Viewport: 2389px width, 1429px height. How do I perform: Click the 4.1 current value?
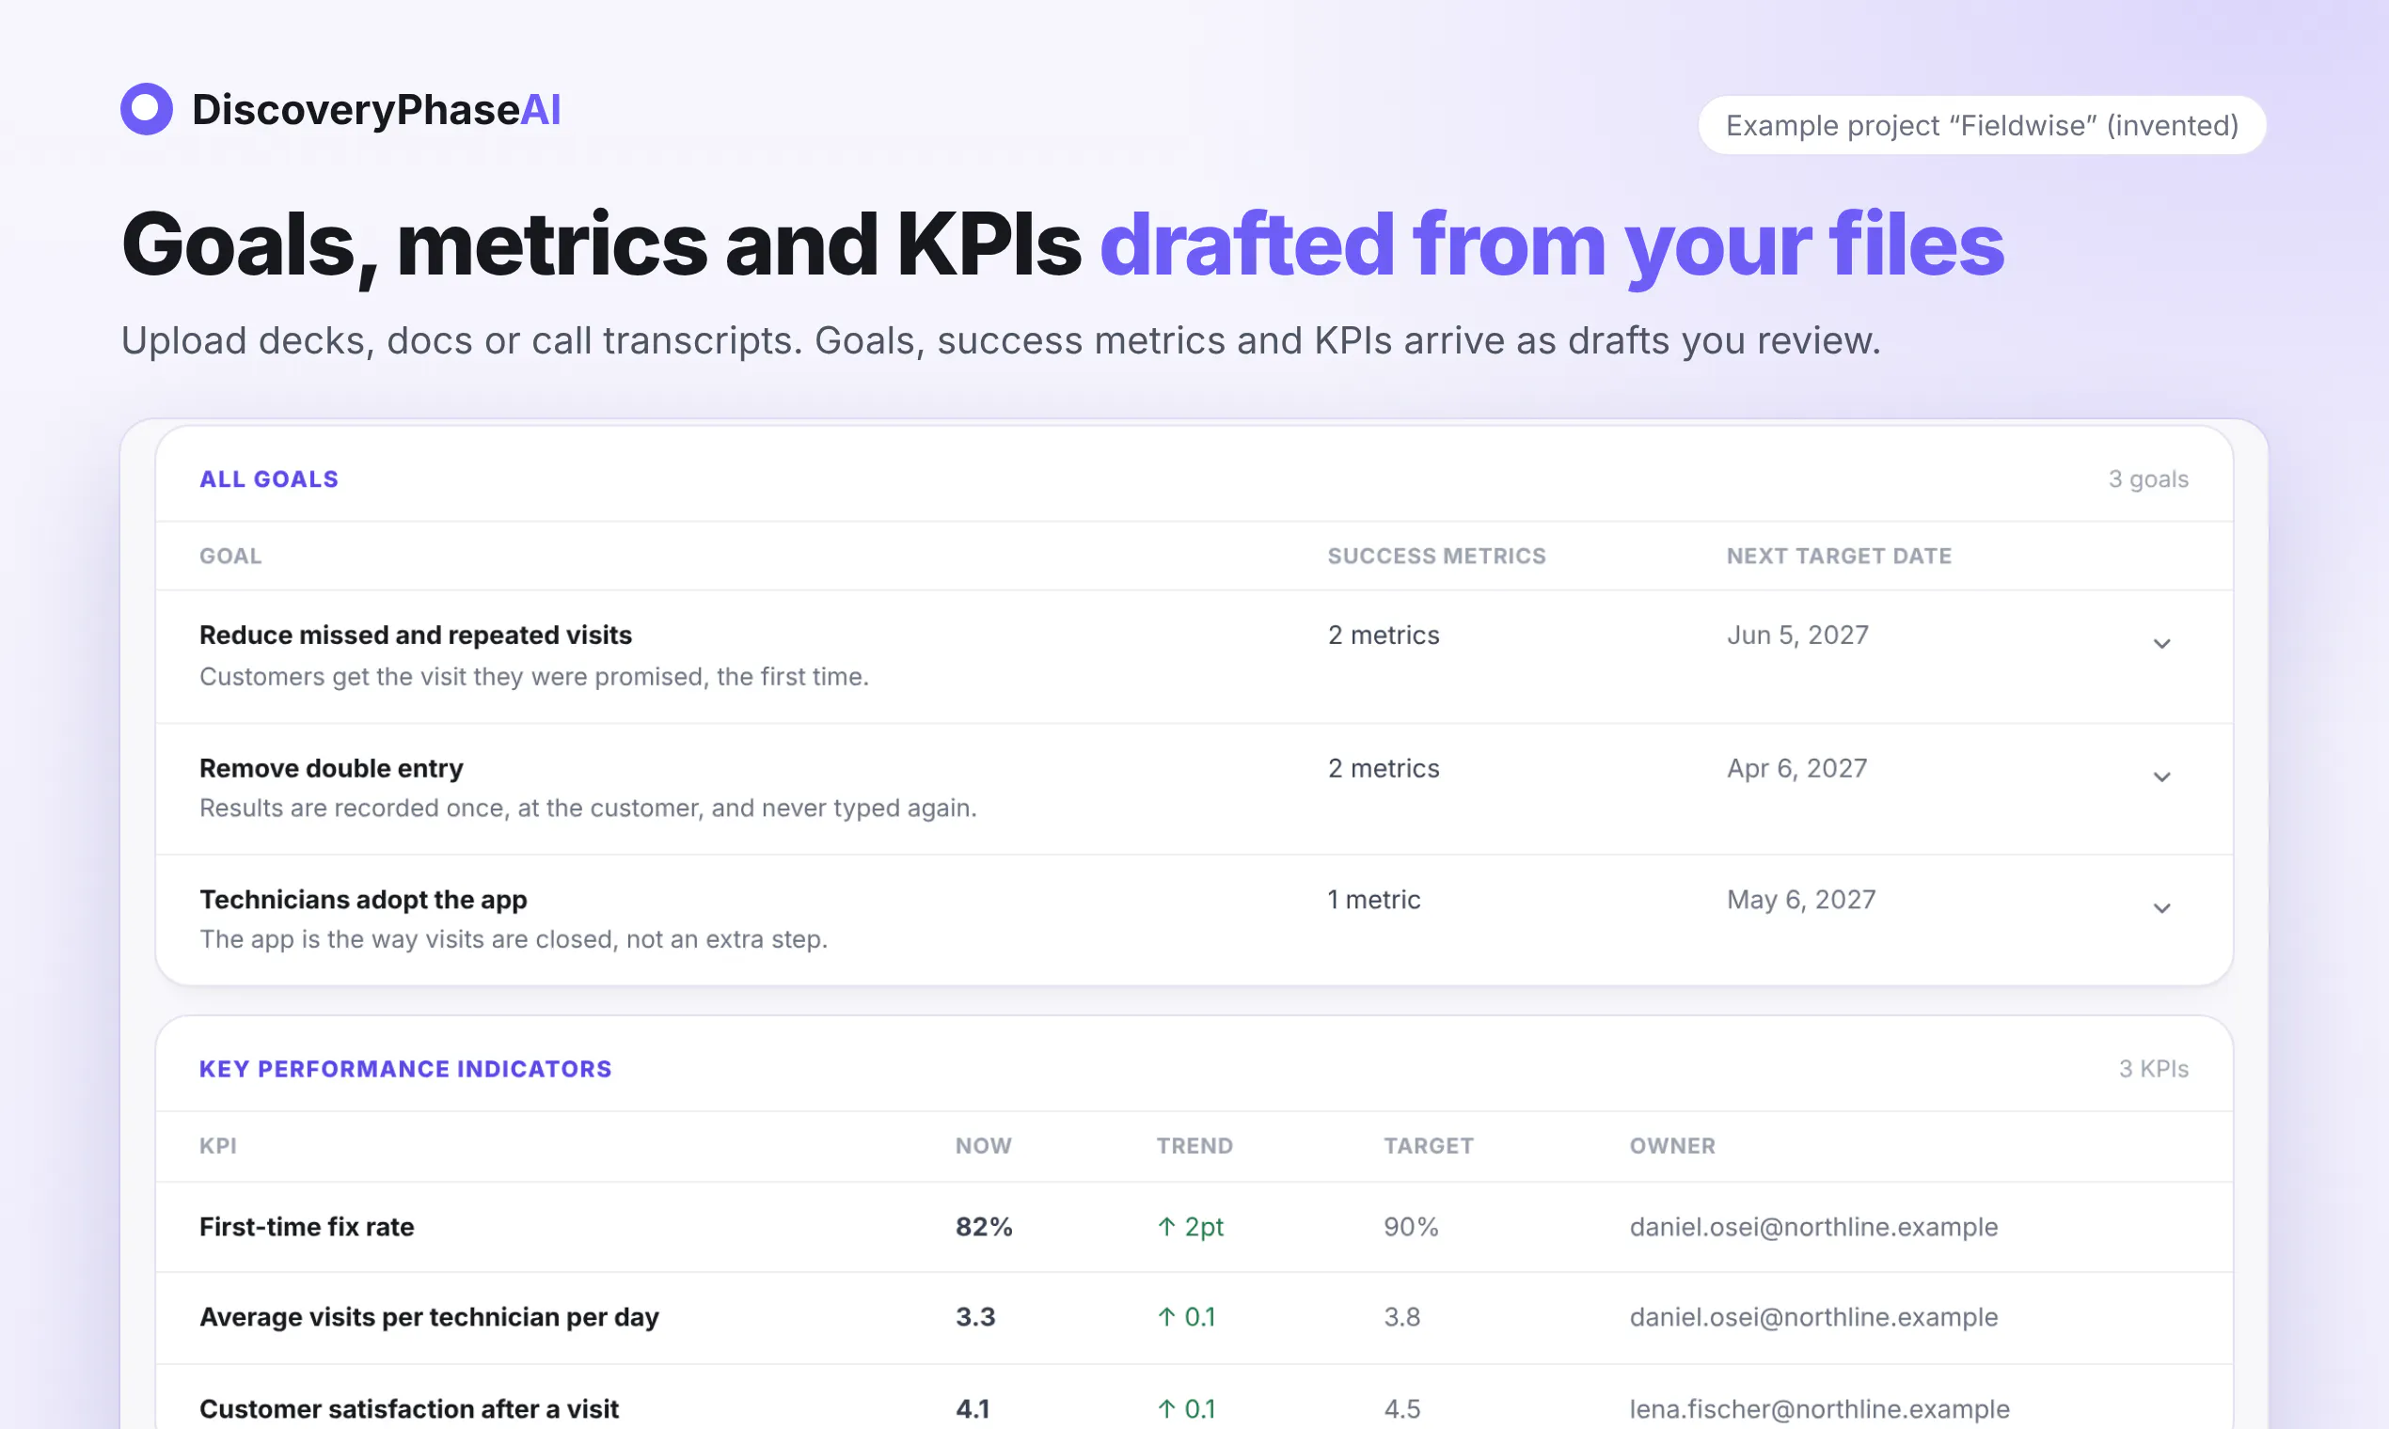coord(973,1408)
